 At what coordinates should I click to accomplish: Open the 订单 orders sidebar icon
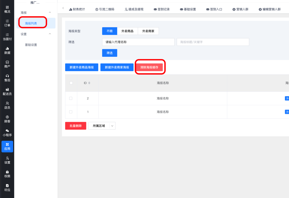[7, 21]
